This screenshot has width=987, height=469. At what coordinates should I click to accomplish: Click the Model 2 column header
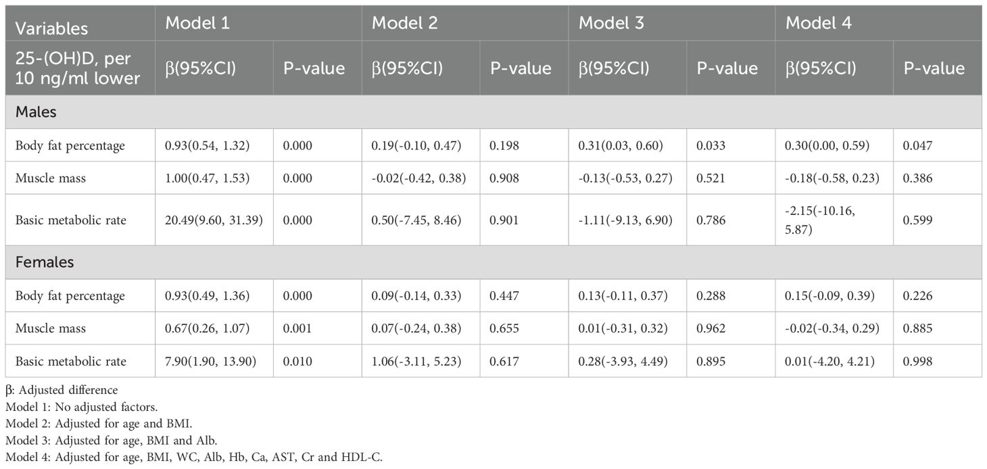[x=404, y=23]
